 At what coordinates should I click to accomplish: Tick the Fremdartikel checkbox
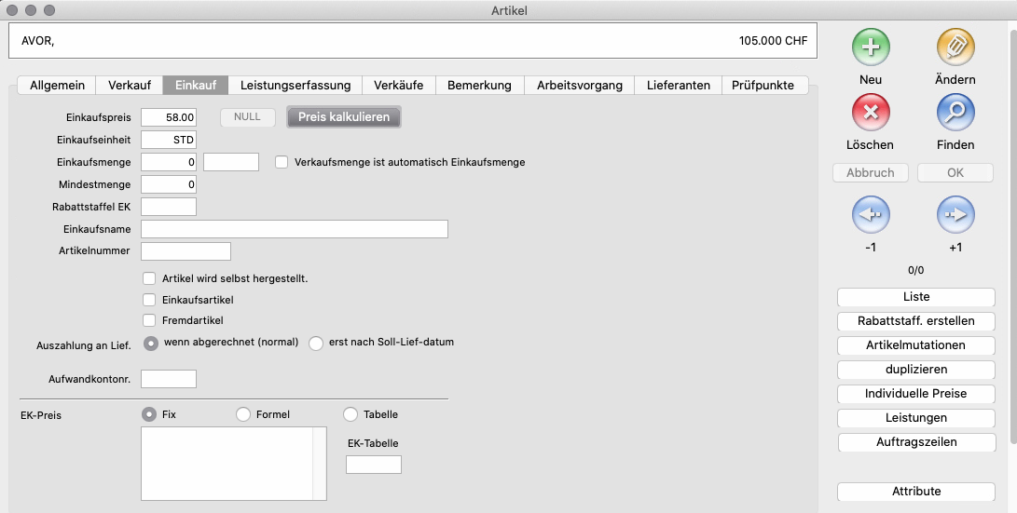(149, 320)
